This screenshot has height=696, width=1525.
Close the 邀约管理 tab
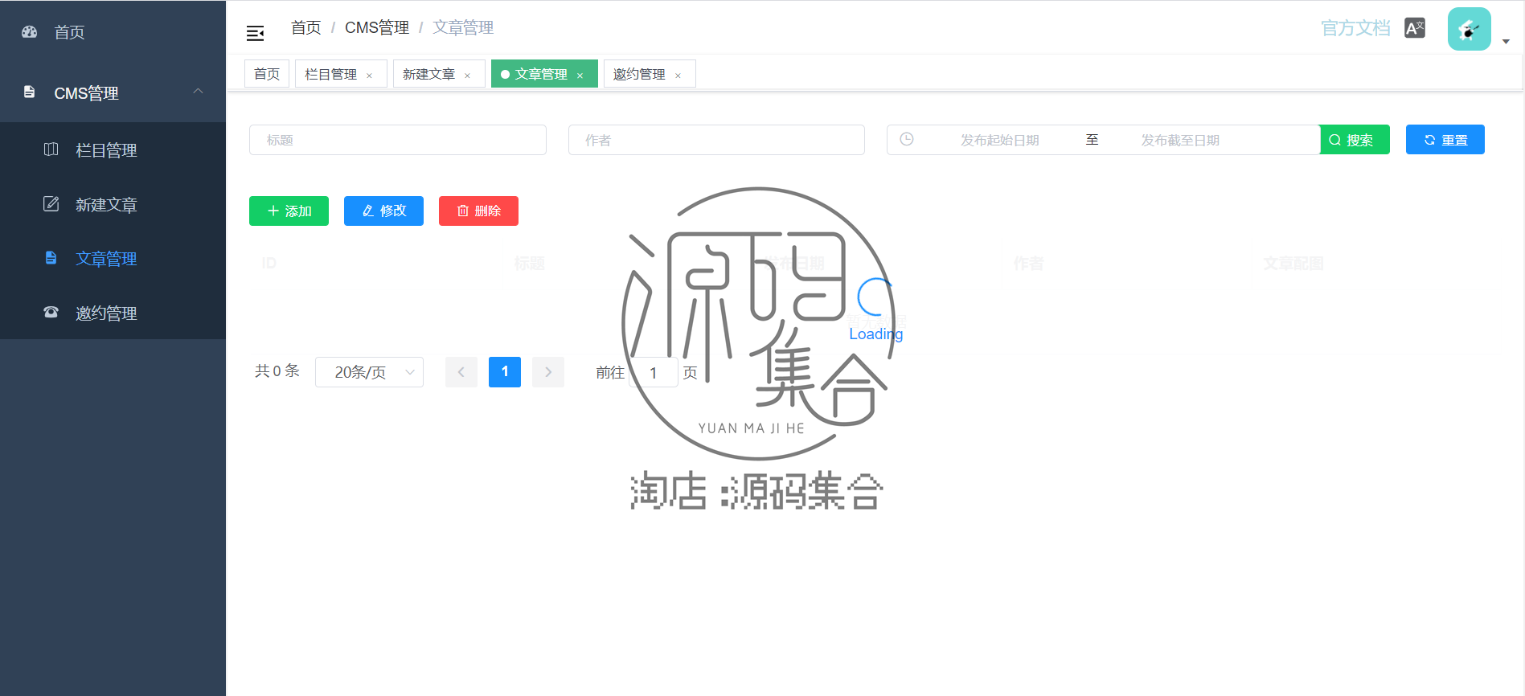tap(678, 76)
